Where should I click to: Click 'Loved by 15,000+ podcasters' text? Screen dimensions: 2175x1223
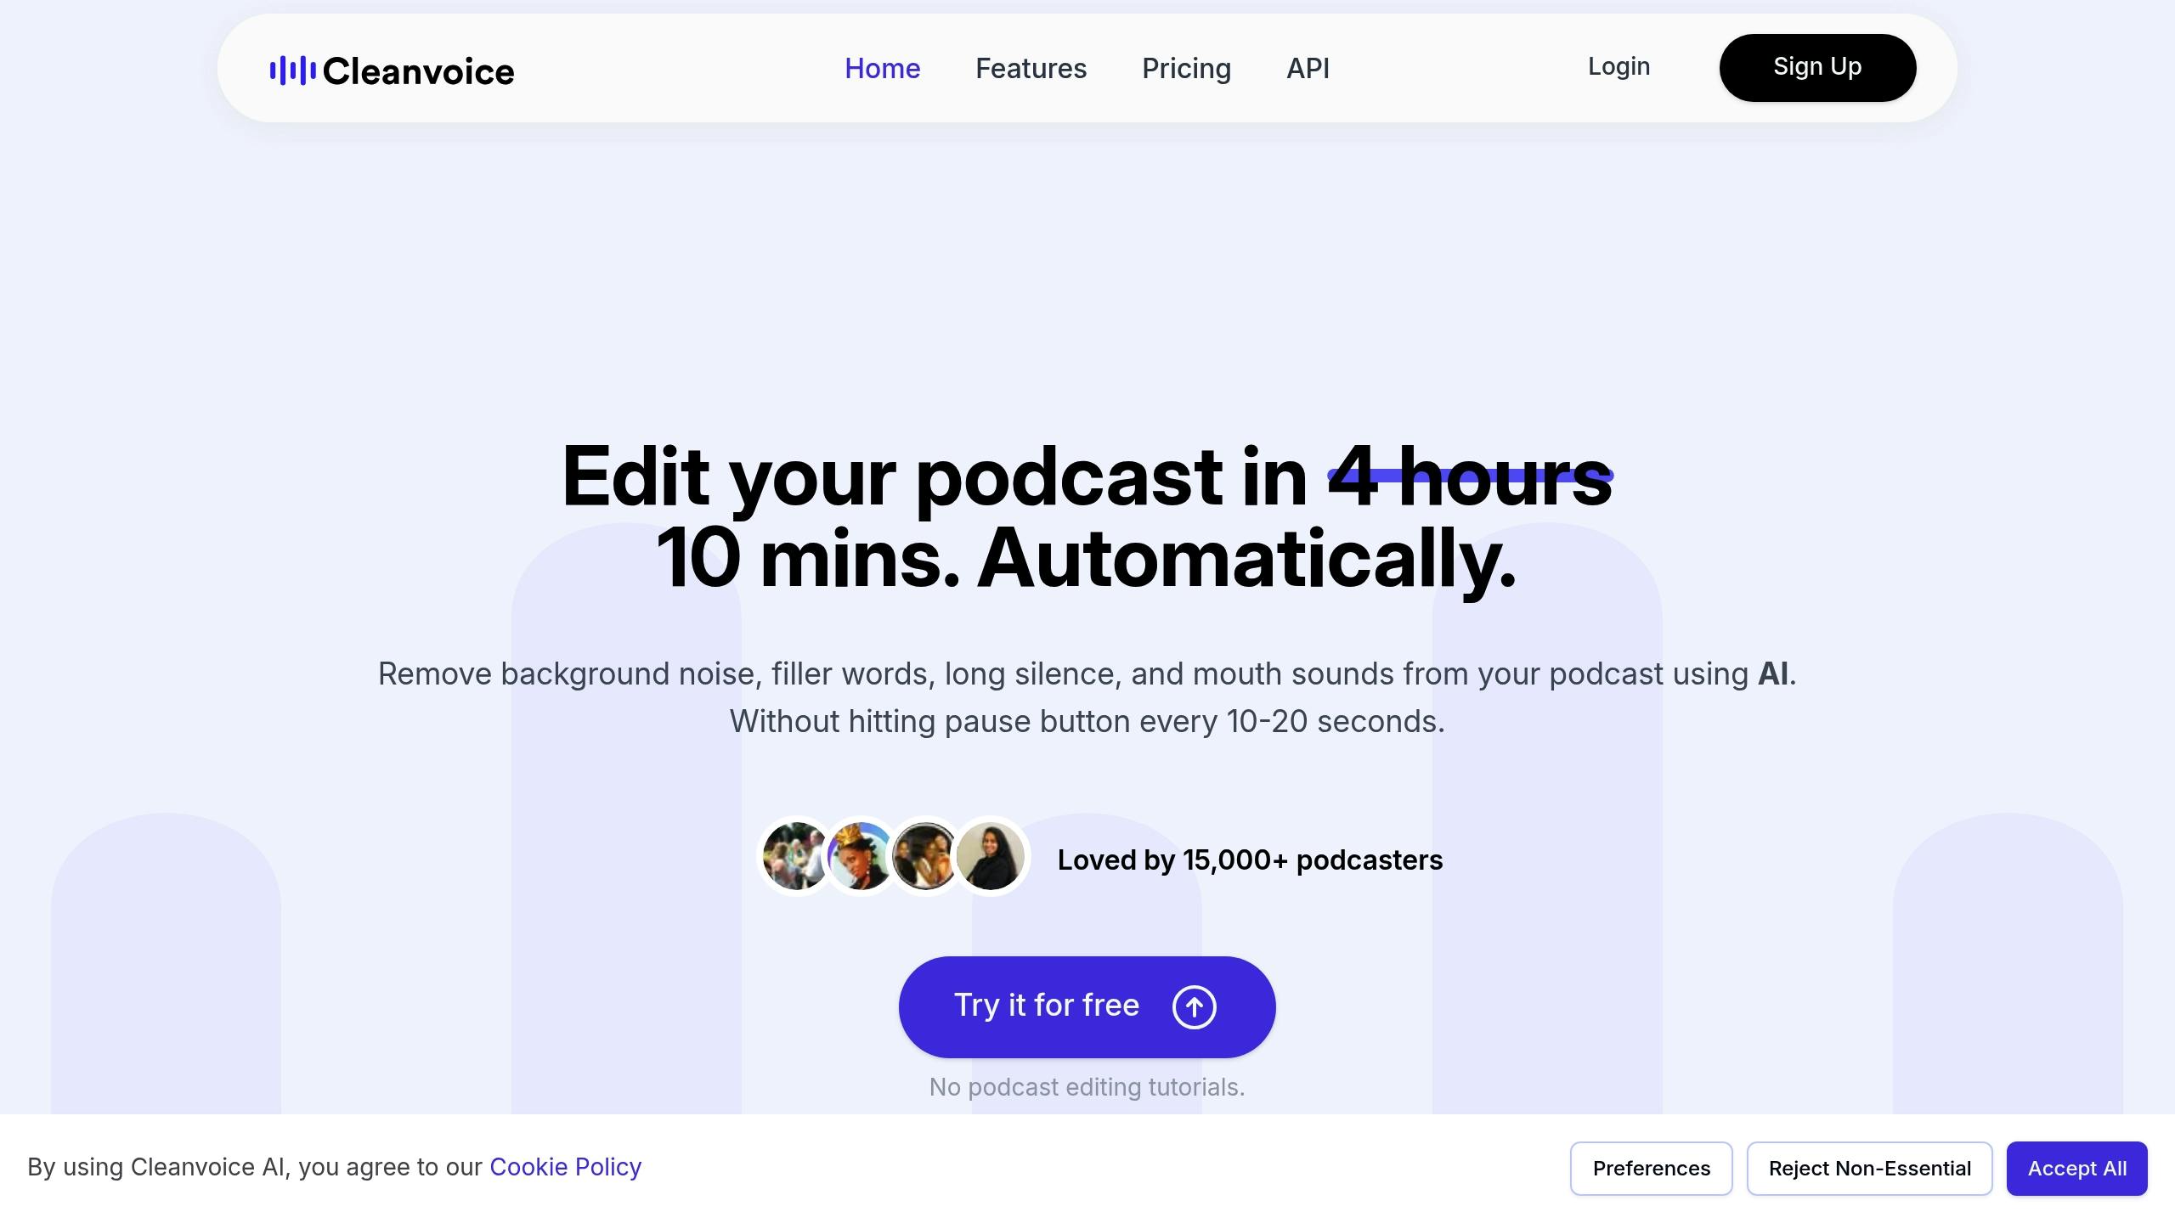(x=1249, y=859)
